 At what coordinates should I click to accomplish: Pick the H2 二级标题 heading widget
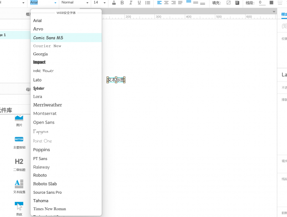click(19, 161)
